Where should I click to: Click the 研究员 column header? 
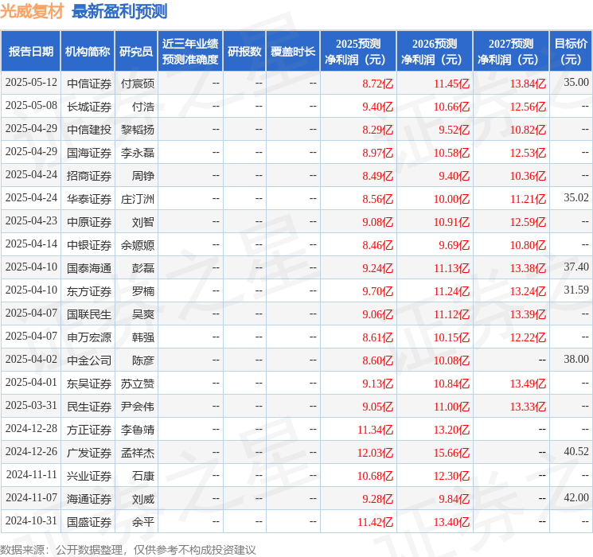tap(136, 52)
